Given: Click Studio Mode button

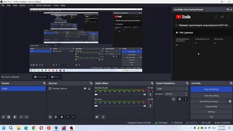Looking at the screenshot, I should tap(211, 107).
